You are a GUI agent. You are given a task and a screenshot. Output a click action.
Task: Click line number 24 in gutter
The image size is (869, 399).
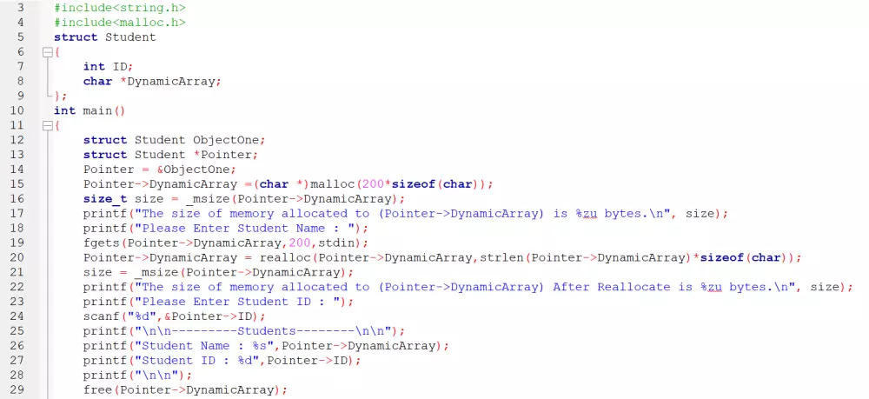[17, 316]
